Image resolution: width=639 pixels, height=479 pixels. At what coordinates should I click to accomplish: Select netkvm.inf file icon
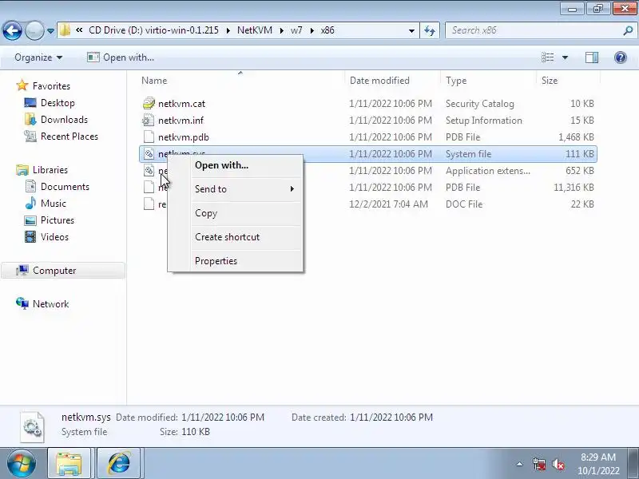(149, 121)
